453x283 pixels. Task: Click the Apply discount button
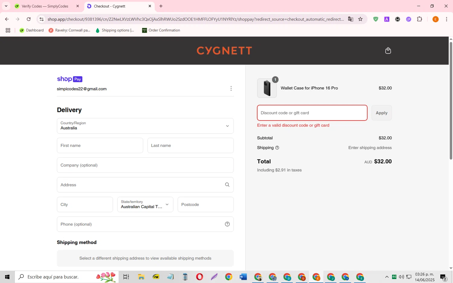click(381, 113)
